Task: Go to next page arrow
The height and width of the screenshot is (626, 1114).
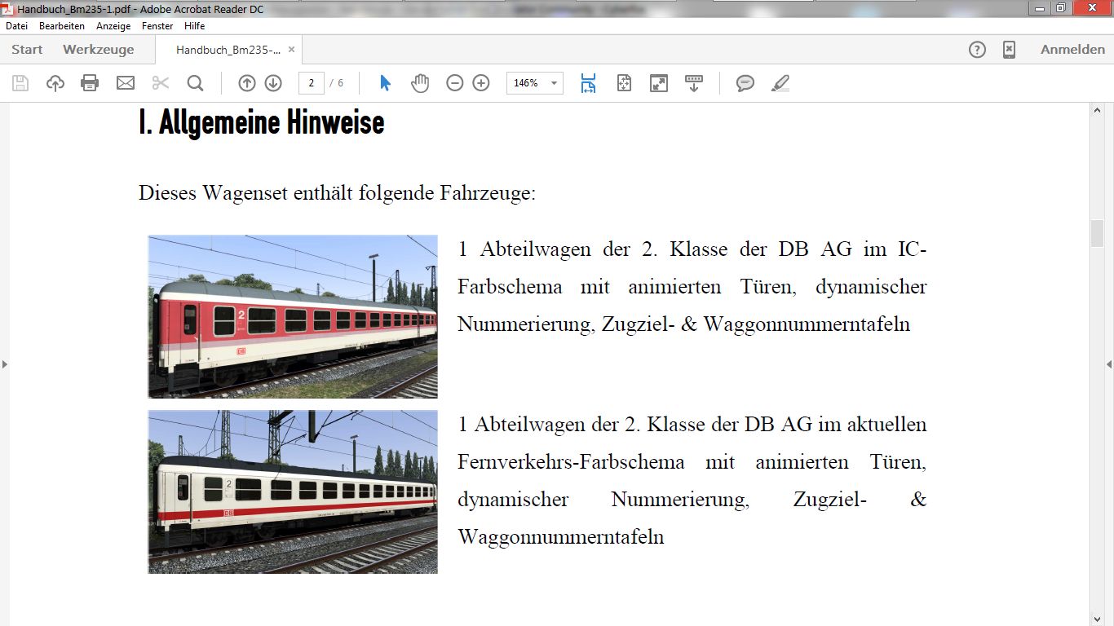Action: pos(273,83)
